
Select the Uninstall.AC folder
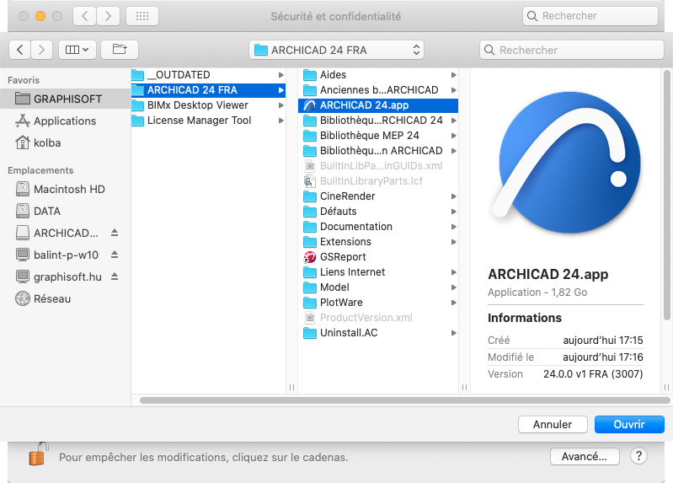(378, 333)
